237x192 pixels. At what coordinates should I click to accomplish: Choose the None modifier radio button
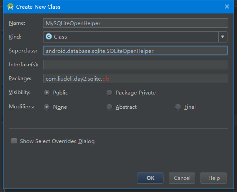tap(47, 107)
